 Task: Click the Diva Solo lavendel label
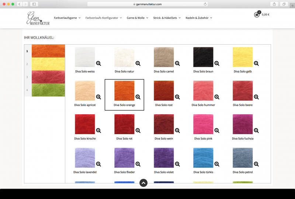click(x=85, y=172)
